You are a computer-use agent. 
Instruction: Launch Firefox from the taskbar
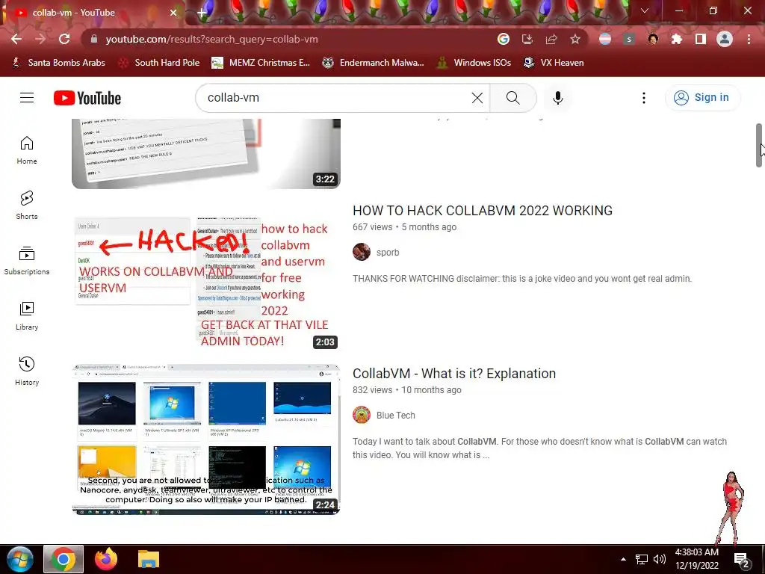[106, 559]
